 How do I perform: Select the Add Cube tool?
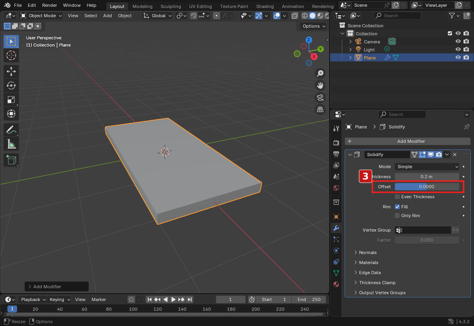pyautogui.click(x=11, y=160)
